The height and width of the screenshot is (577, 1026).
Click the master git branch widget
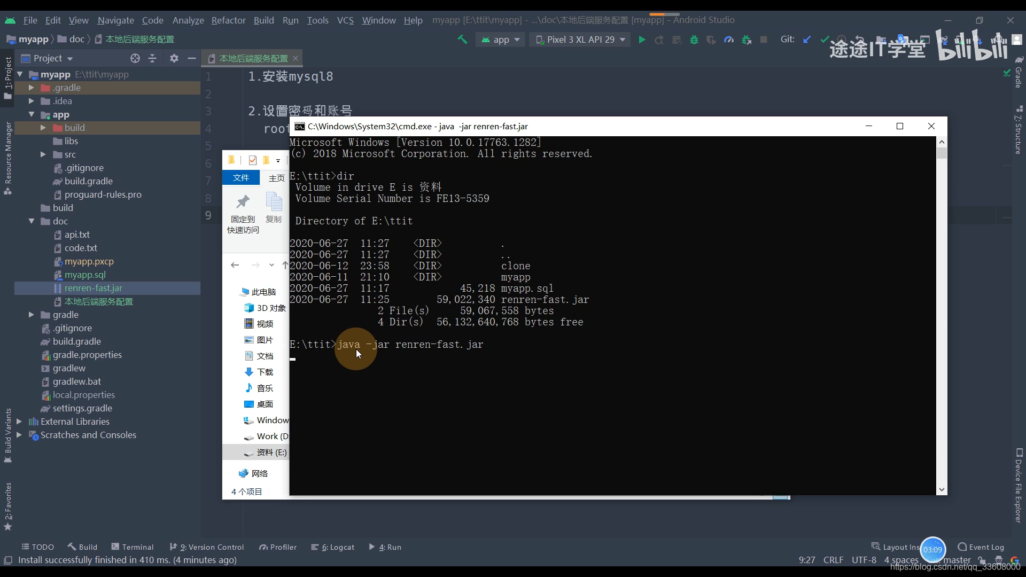tap(957, 560)
